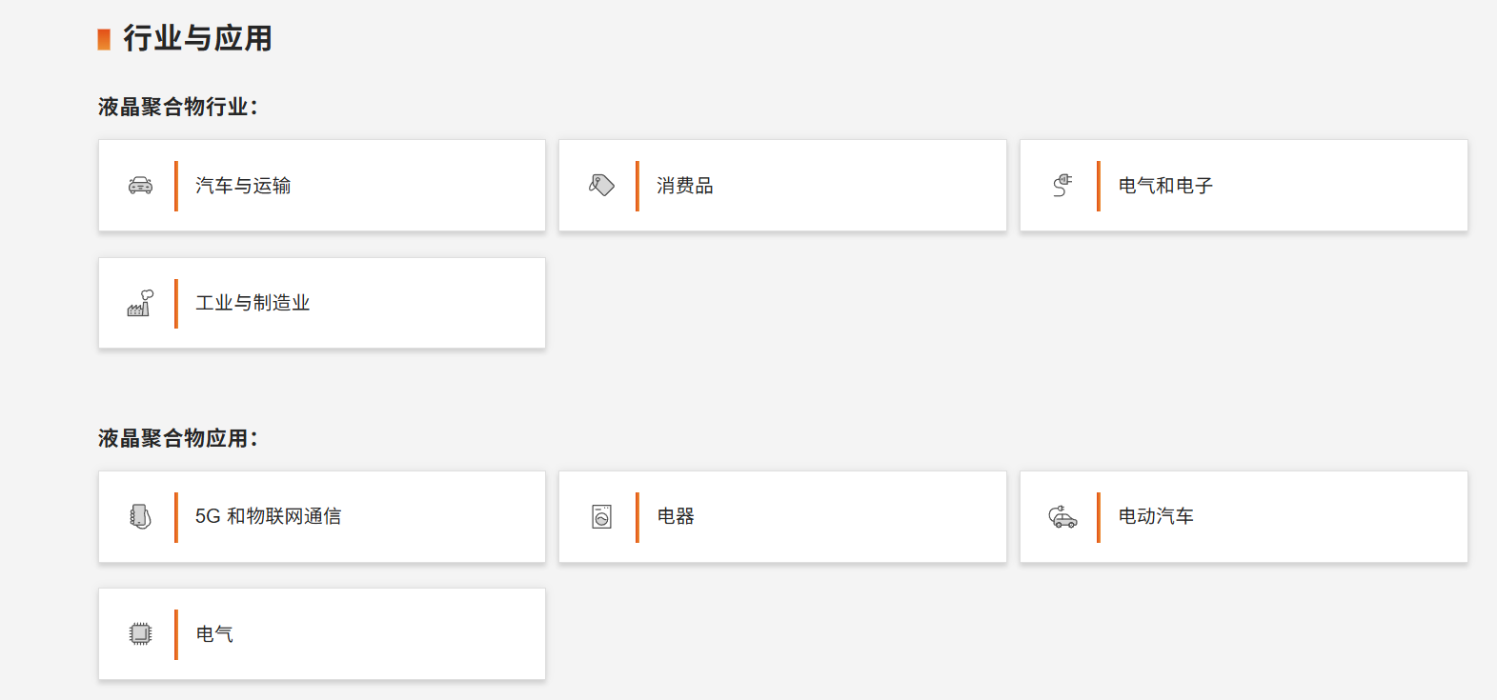The height and width of the screenshot is (700, 1497).
Task: Select the 工业与制造业 text label
Action: (x=253, y=303)
